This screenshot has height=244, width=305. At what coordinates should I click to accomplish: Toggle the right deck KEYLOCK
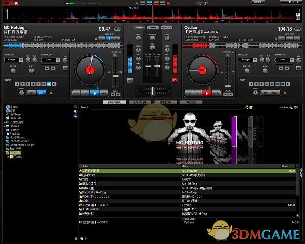[x=229, y=52]
